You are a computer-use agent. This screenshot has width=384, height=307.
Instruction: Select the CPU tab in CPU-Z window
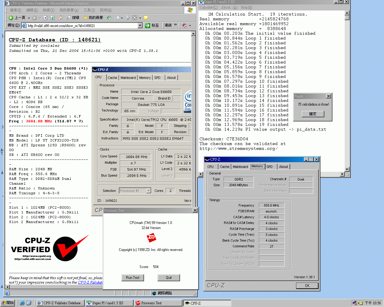[x=211, y=167]
